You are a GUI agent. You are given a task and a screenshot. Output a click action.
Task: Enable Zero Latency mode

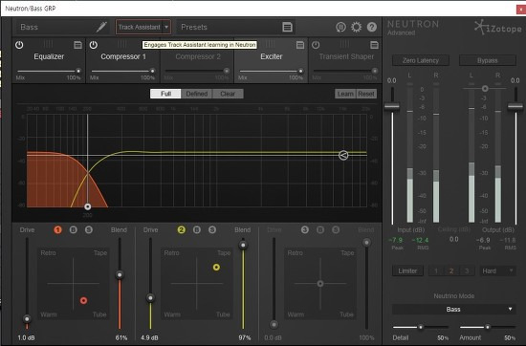pyautogui.click(x=421, y=60)
